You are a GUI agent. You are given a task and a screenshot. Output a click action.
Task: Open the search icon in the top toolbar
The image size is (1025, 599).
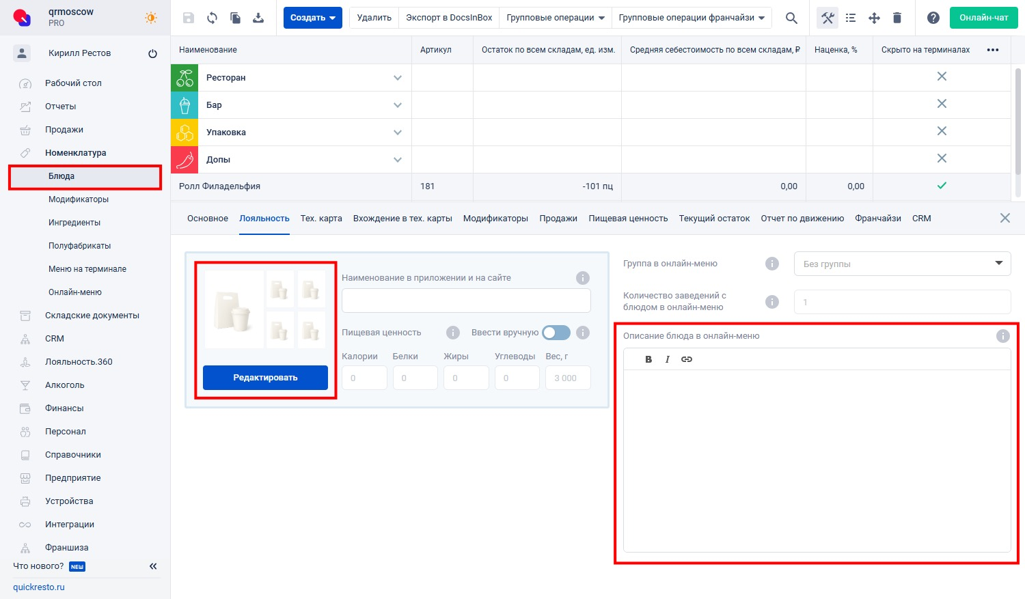[791, 18]
